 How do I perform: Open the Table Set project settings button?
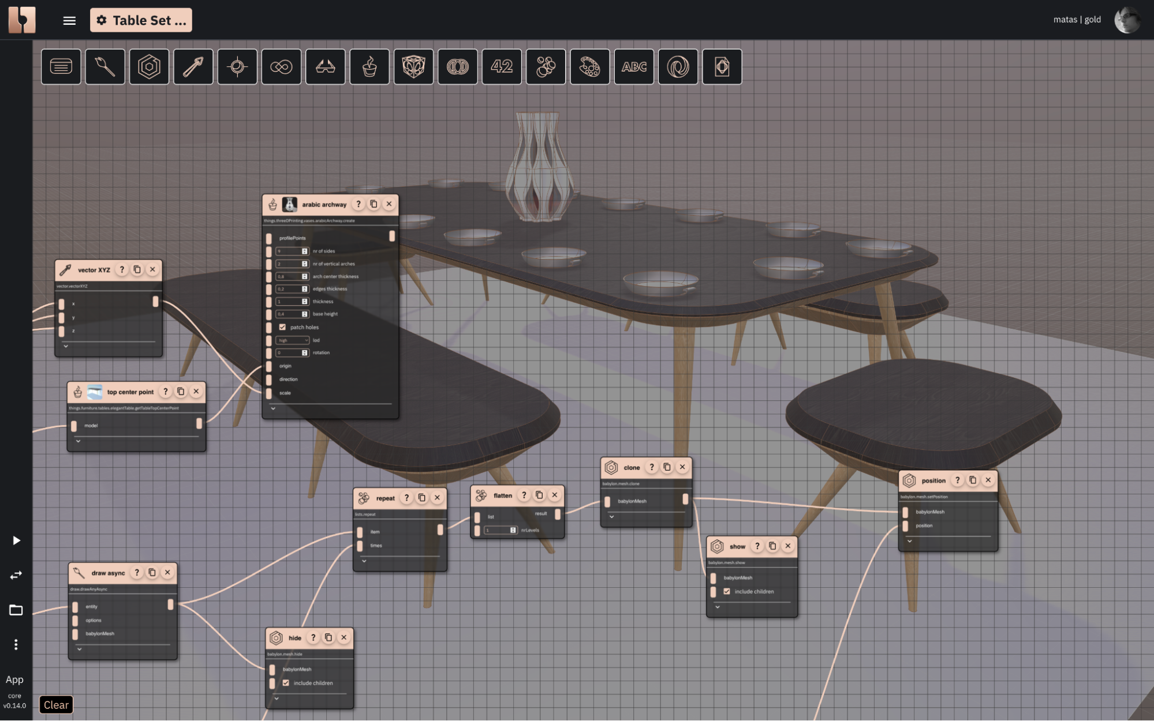coord(141,21)
